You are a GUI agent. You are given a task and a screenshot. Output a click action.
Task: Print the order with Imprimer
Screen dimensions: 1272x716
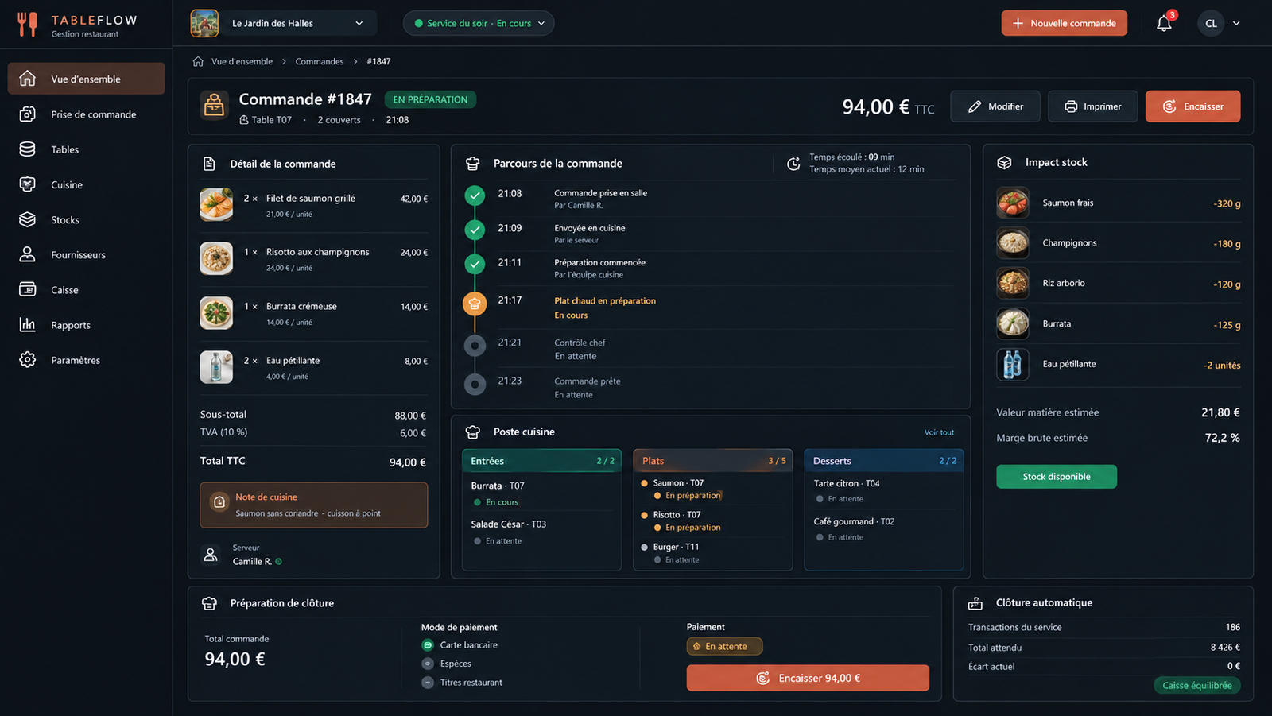coord(1092,106)
